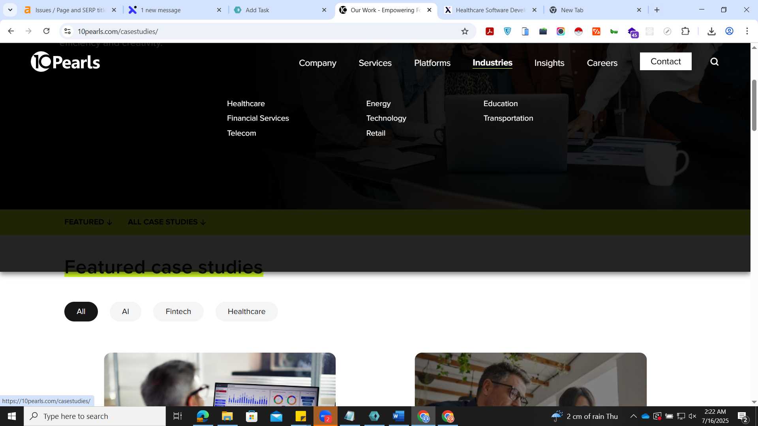Open the Extensions puzzle icon

click(685, 31)
